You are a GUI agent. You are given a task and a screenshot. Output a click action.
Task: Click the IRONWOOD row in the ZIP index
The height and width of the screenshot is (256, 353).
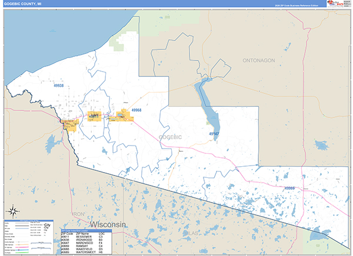coord(86,240)
